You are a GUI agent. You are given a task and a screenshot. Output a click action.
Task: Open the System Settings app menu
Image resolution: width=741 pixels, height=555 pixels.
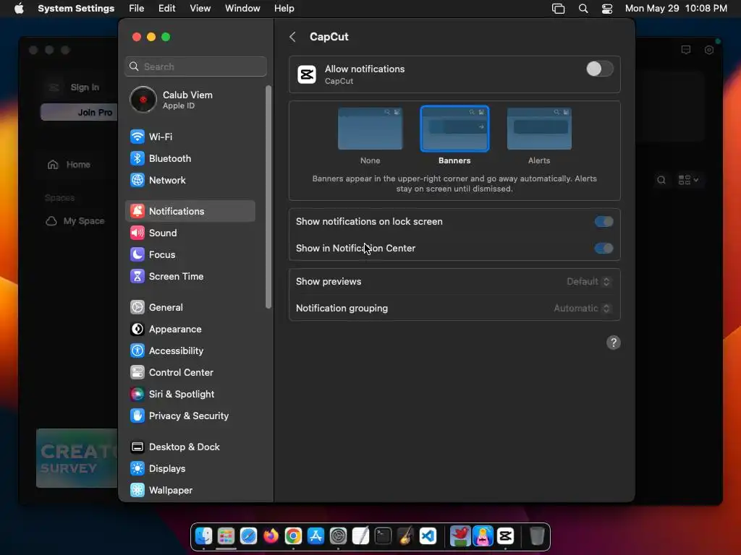pyautogui.click(x=76, y=9)
